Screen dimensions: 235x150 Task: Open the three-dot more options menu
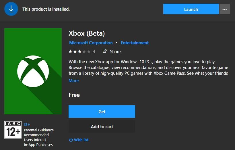pos(225,9)
